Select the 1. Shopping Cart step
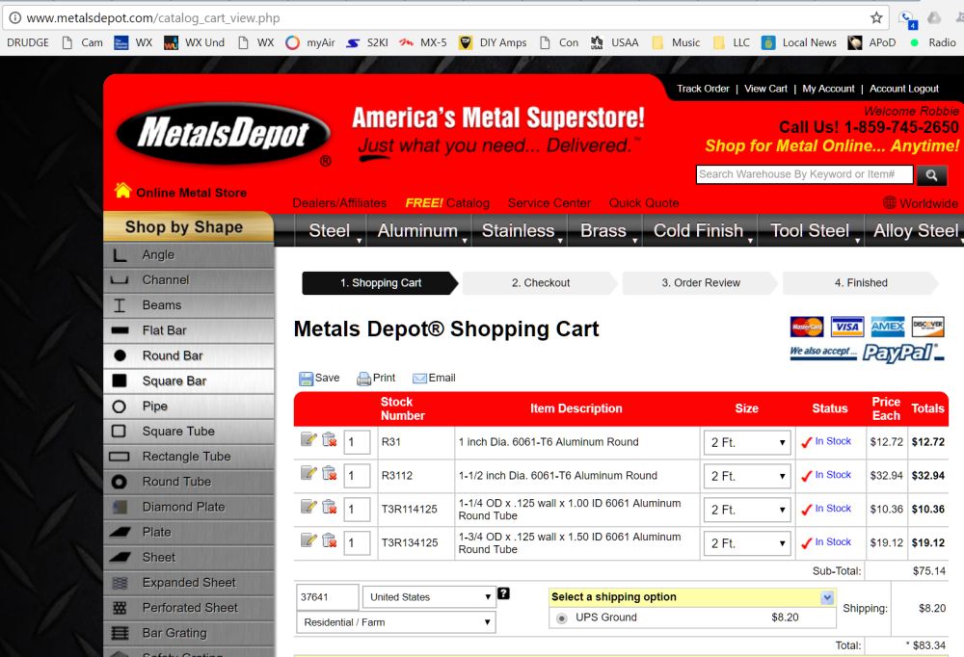The image size is (964, 657). click(381, 282)
